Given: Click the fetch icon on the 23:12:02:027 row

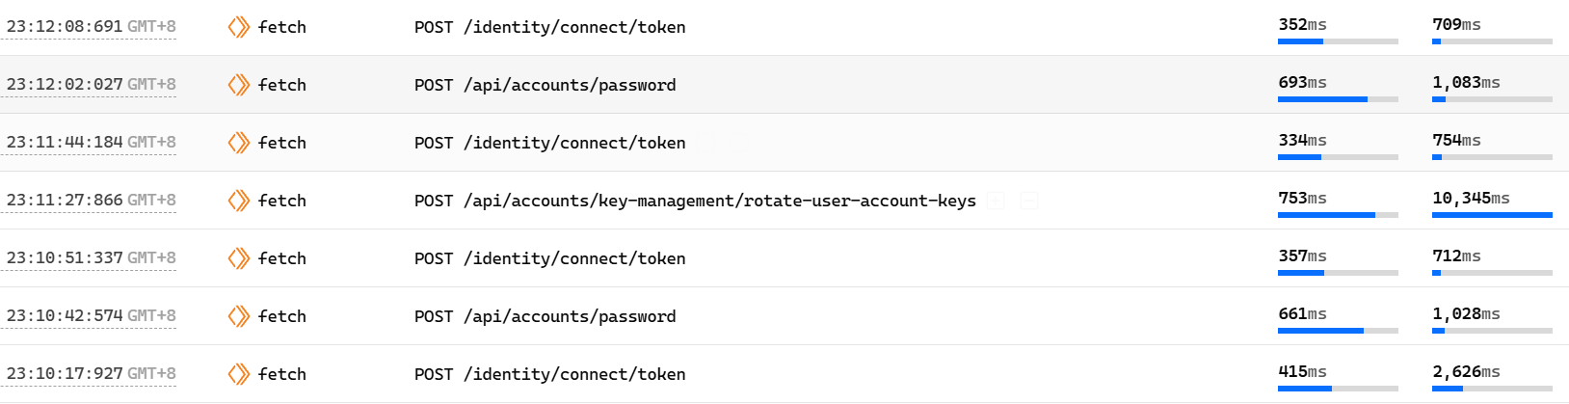Looking at the screenshot, I should pyautogui.click(x=238, y=85).
